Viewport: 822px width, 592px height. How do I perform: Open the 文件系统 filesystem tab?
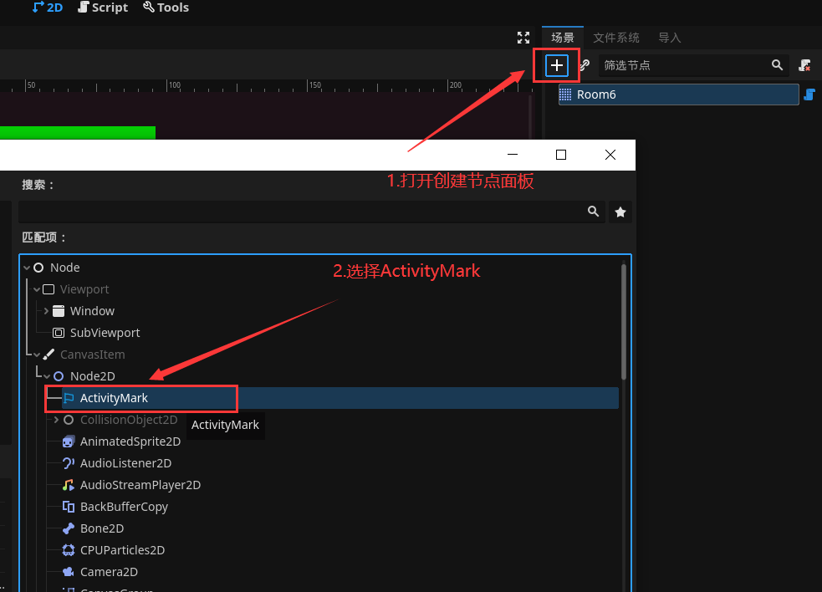pos(616,38)
